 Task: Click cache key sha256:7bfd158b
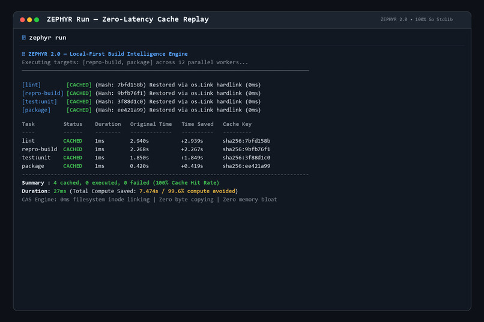246,140
